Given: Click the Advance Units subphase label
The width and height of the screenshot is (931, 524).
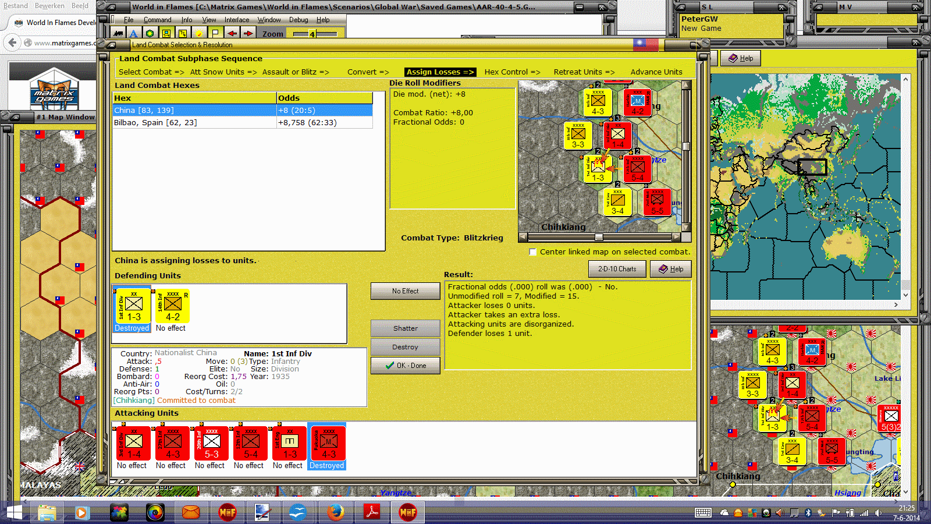Looking at the screenshot, I should pyautogui.click(x=656, y=72).
